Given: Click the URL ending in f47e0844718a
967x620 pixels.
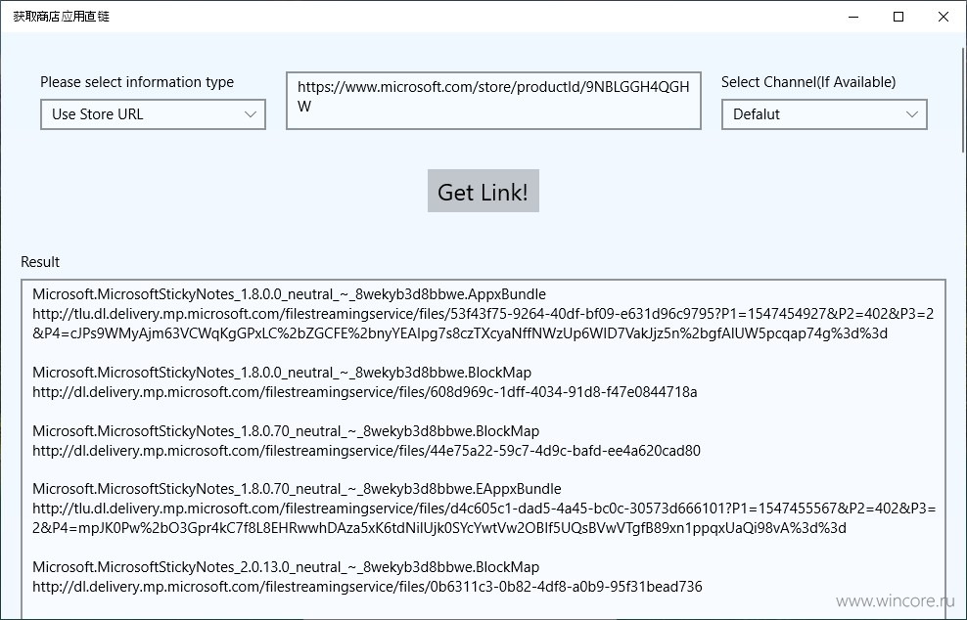Looking at the screenshot, I should tap(365, 392).
